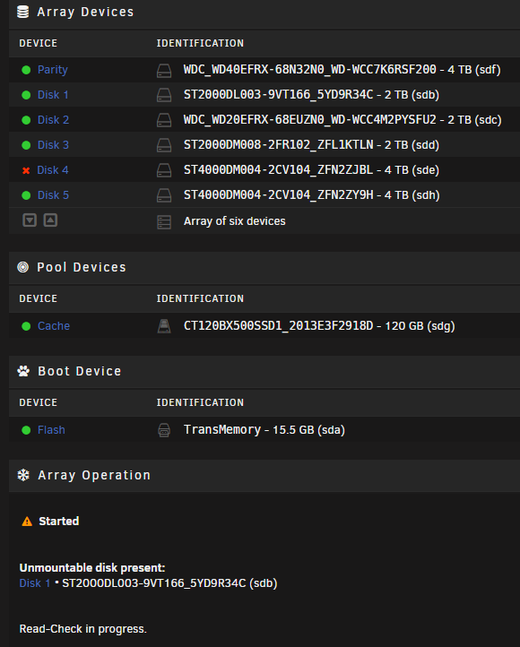Click the 'Array Devices' section title
The height and width of the screenshot is (647, 520).
pyautogui.click(x=85, y=13)
